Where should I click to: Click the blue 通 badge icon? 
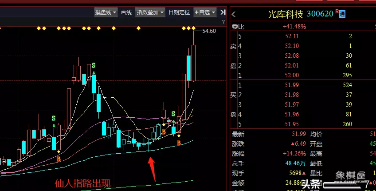(x=342, y=14)
